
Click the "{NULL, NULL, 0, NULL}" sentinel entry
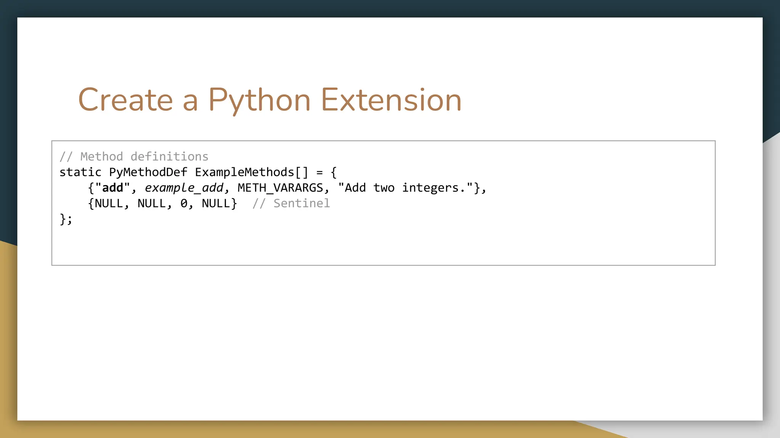[163, 203]
